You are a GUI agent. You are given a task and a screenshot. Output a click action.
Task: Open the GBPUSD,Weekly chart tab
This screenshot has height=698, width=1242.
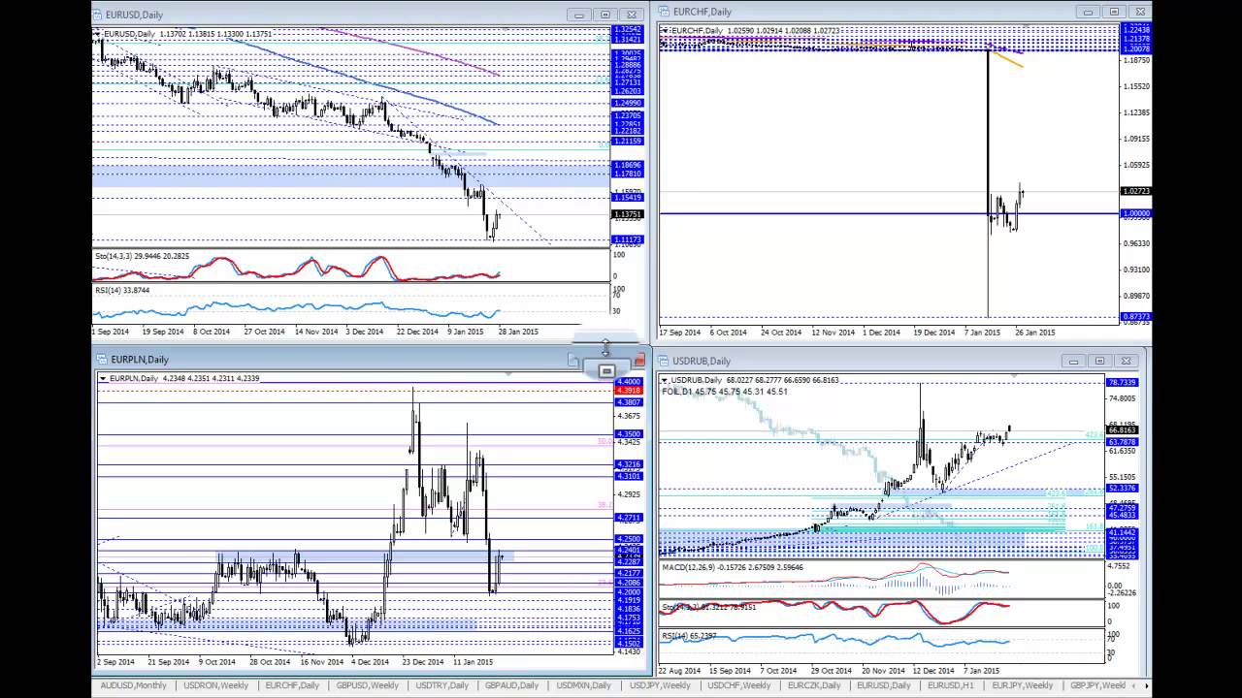pyautogui.click(x=367, y=685)
